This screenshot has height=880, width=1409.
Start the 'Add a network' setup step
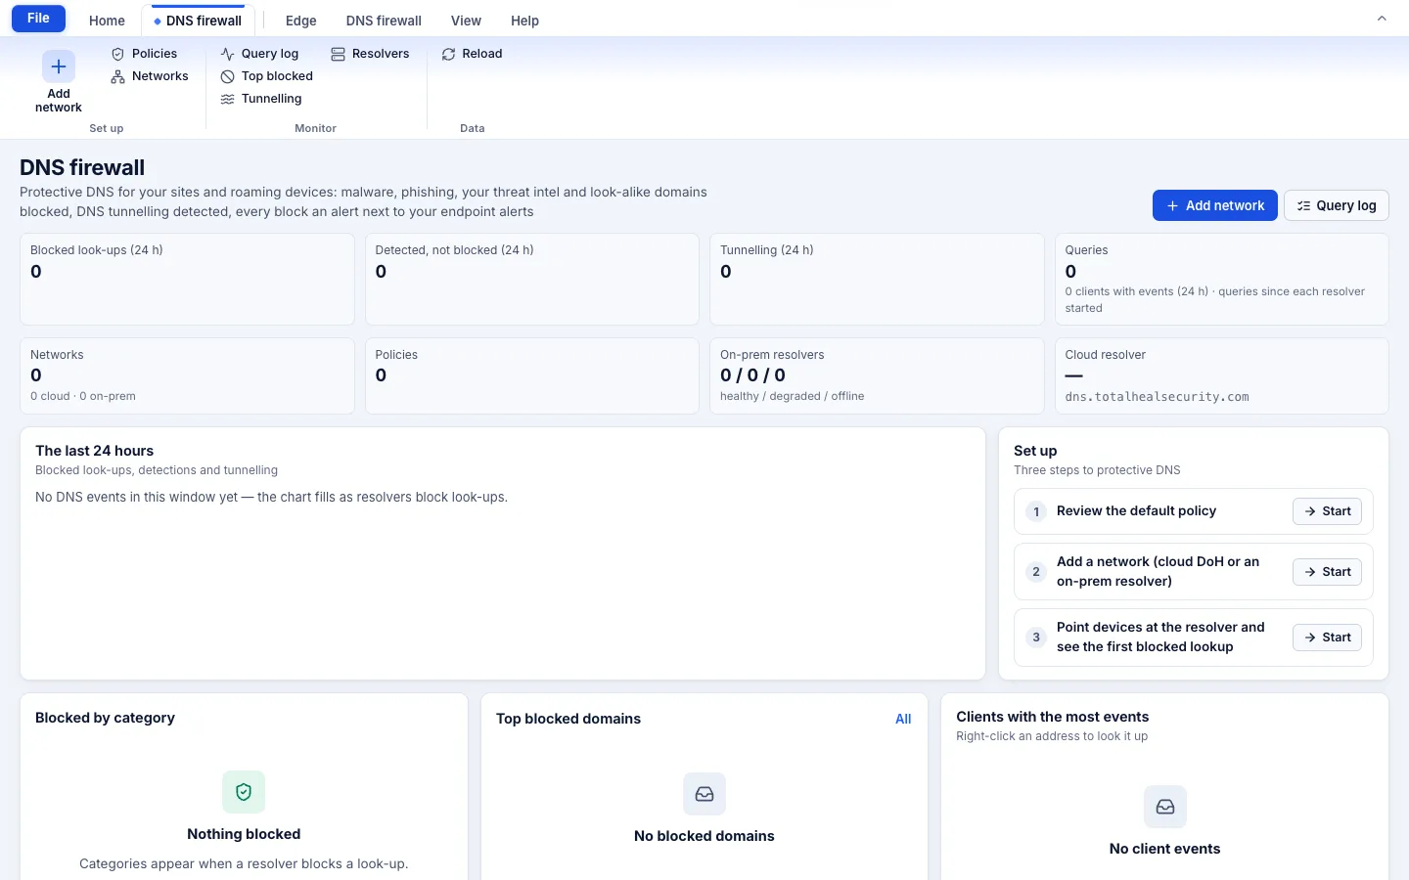point(1327,572)
